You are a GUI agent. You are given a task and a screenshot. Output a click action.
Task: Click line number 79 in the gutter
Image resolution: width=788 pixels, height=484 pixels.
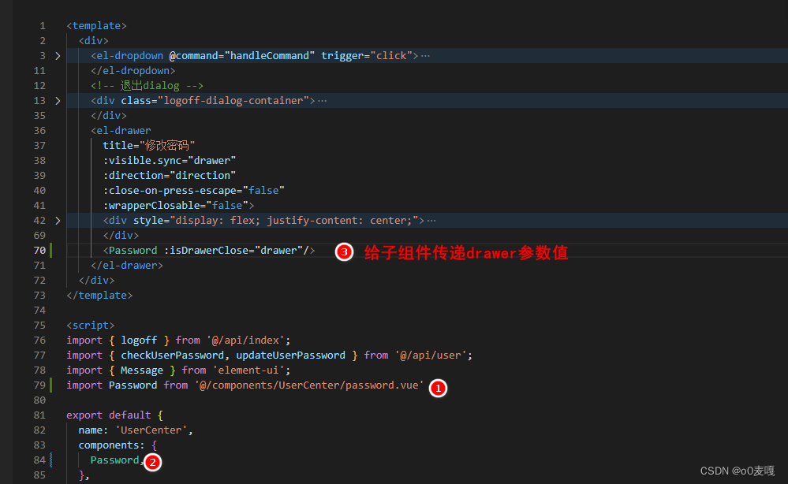tap(39, 385)
